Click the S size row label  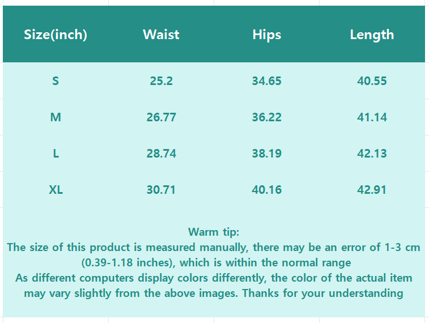(56, 81)
